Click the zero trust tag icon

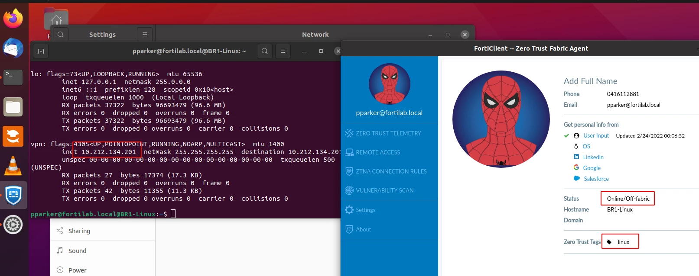[x=609, y=242]
